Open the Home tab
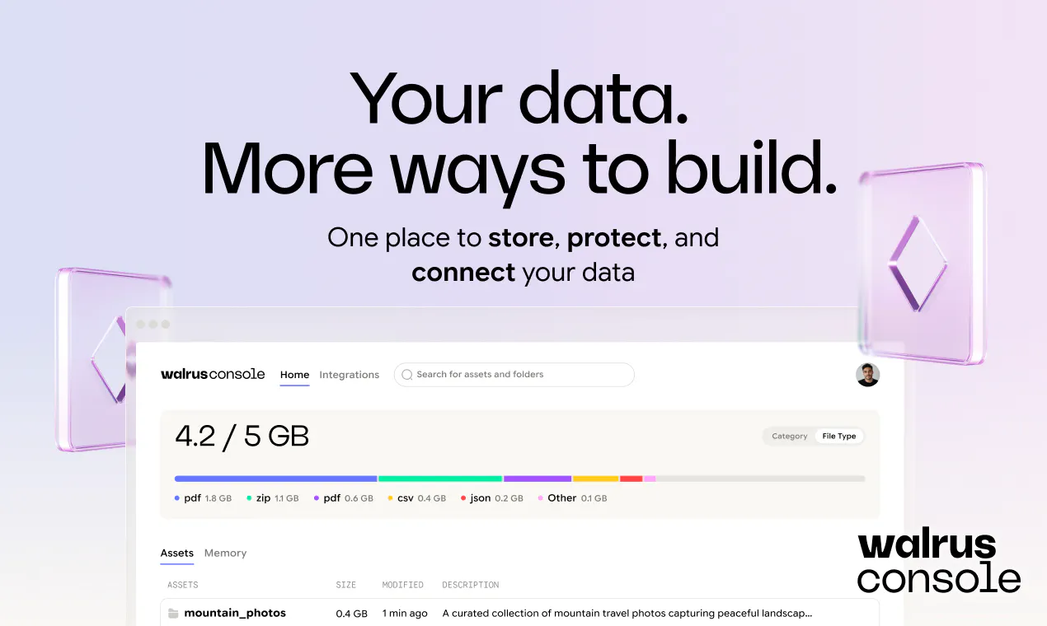1047x626 pixels. click(x=294, y=375)
